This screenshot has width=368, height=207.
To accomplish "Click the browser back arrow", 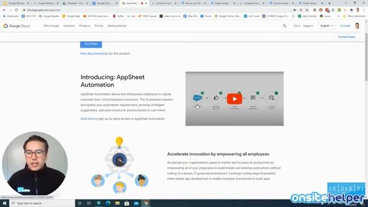I will (4, 10).
